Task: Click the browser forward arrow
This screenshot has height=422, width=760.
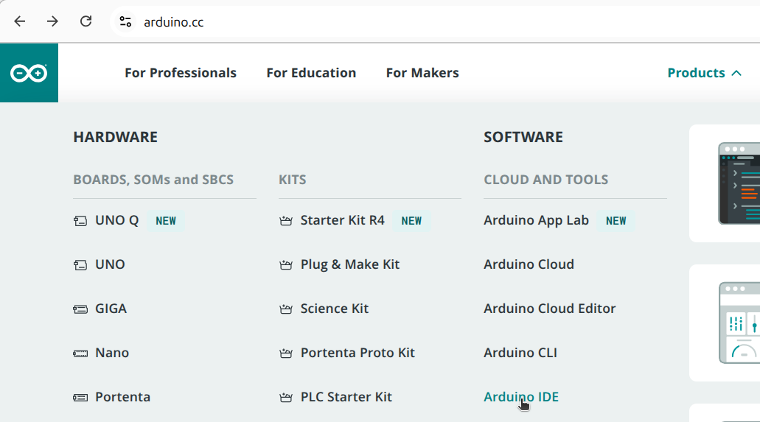Action: (52, 21)
